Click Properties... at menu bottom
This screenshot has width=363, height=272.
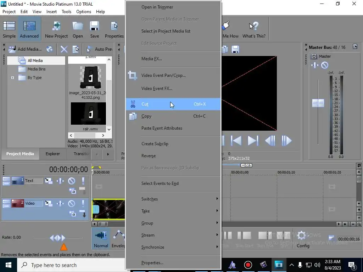click(173, 263)
